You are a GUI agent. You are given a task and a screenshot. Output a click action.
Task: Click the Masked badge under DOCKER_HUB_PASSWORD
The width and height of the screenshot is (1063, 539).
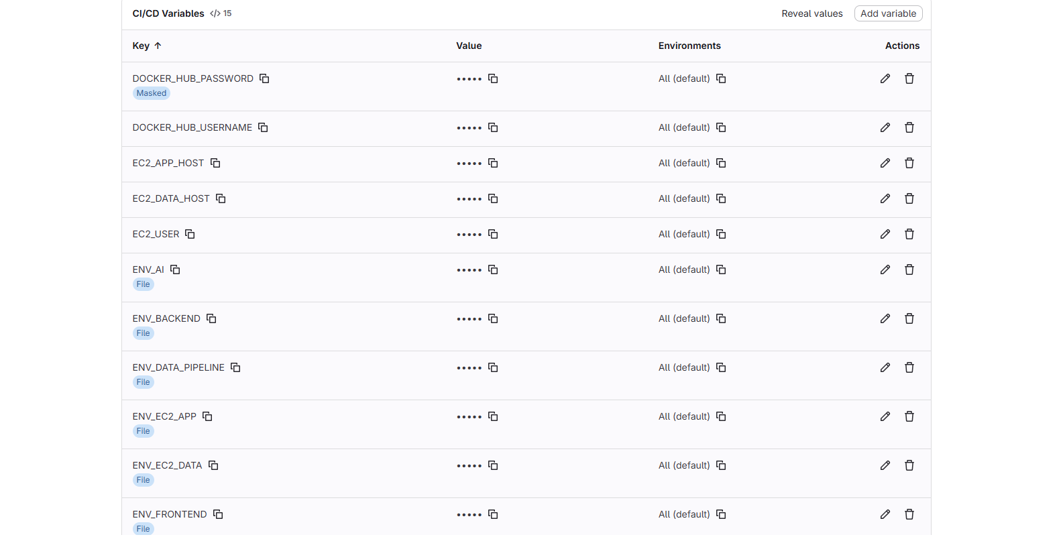(151, 93)
